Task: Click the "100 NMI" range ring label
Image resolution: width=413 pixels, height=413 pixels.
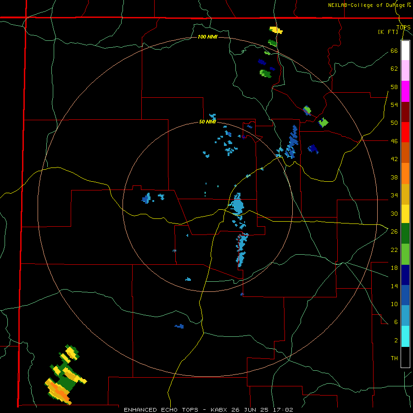Action: coord(207,37)
